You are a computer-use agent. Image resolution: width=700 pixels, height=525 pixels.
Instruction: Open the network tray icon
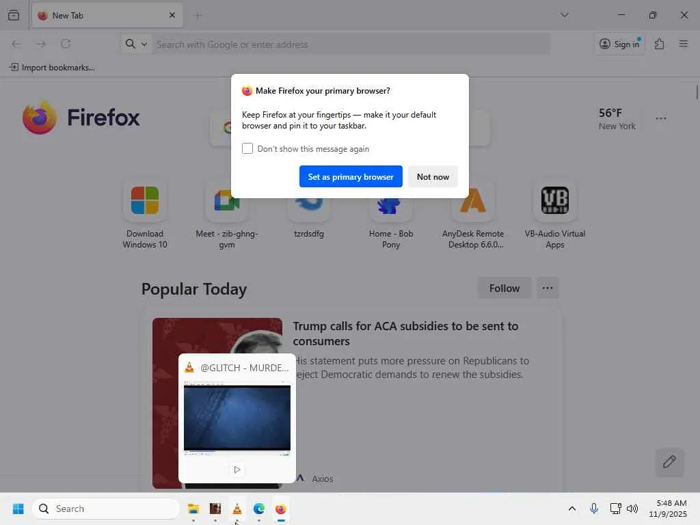click(x=616, y=509)
